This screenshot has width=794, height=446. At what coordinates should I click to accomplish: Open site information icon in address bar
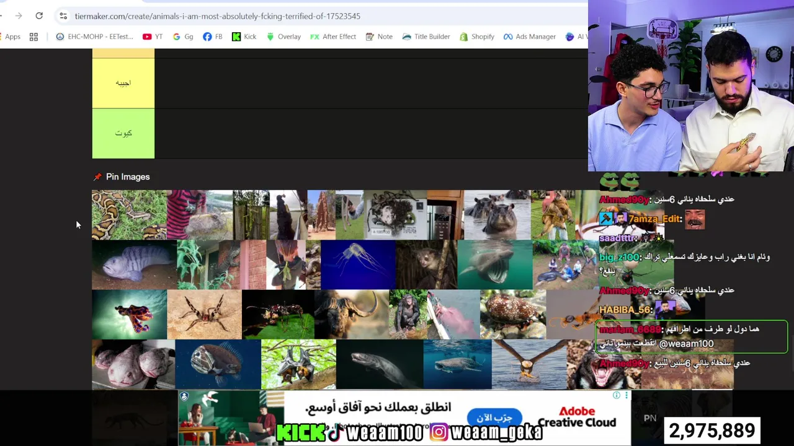pyautogui.click(x=63, y=16)
